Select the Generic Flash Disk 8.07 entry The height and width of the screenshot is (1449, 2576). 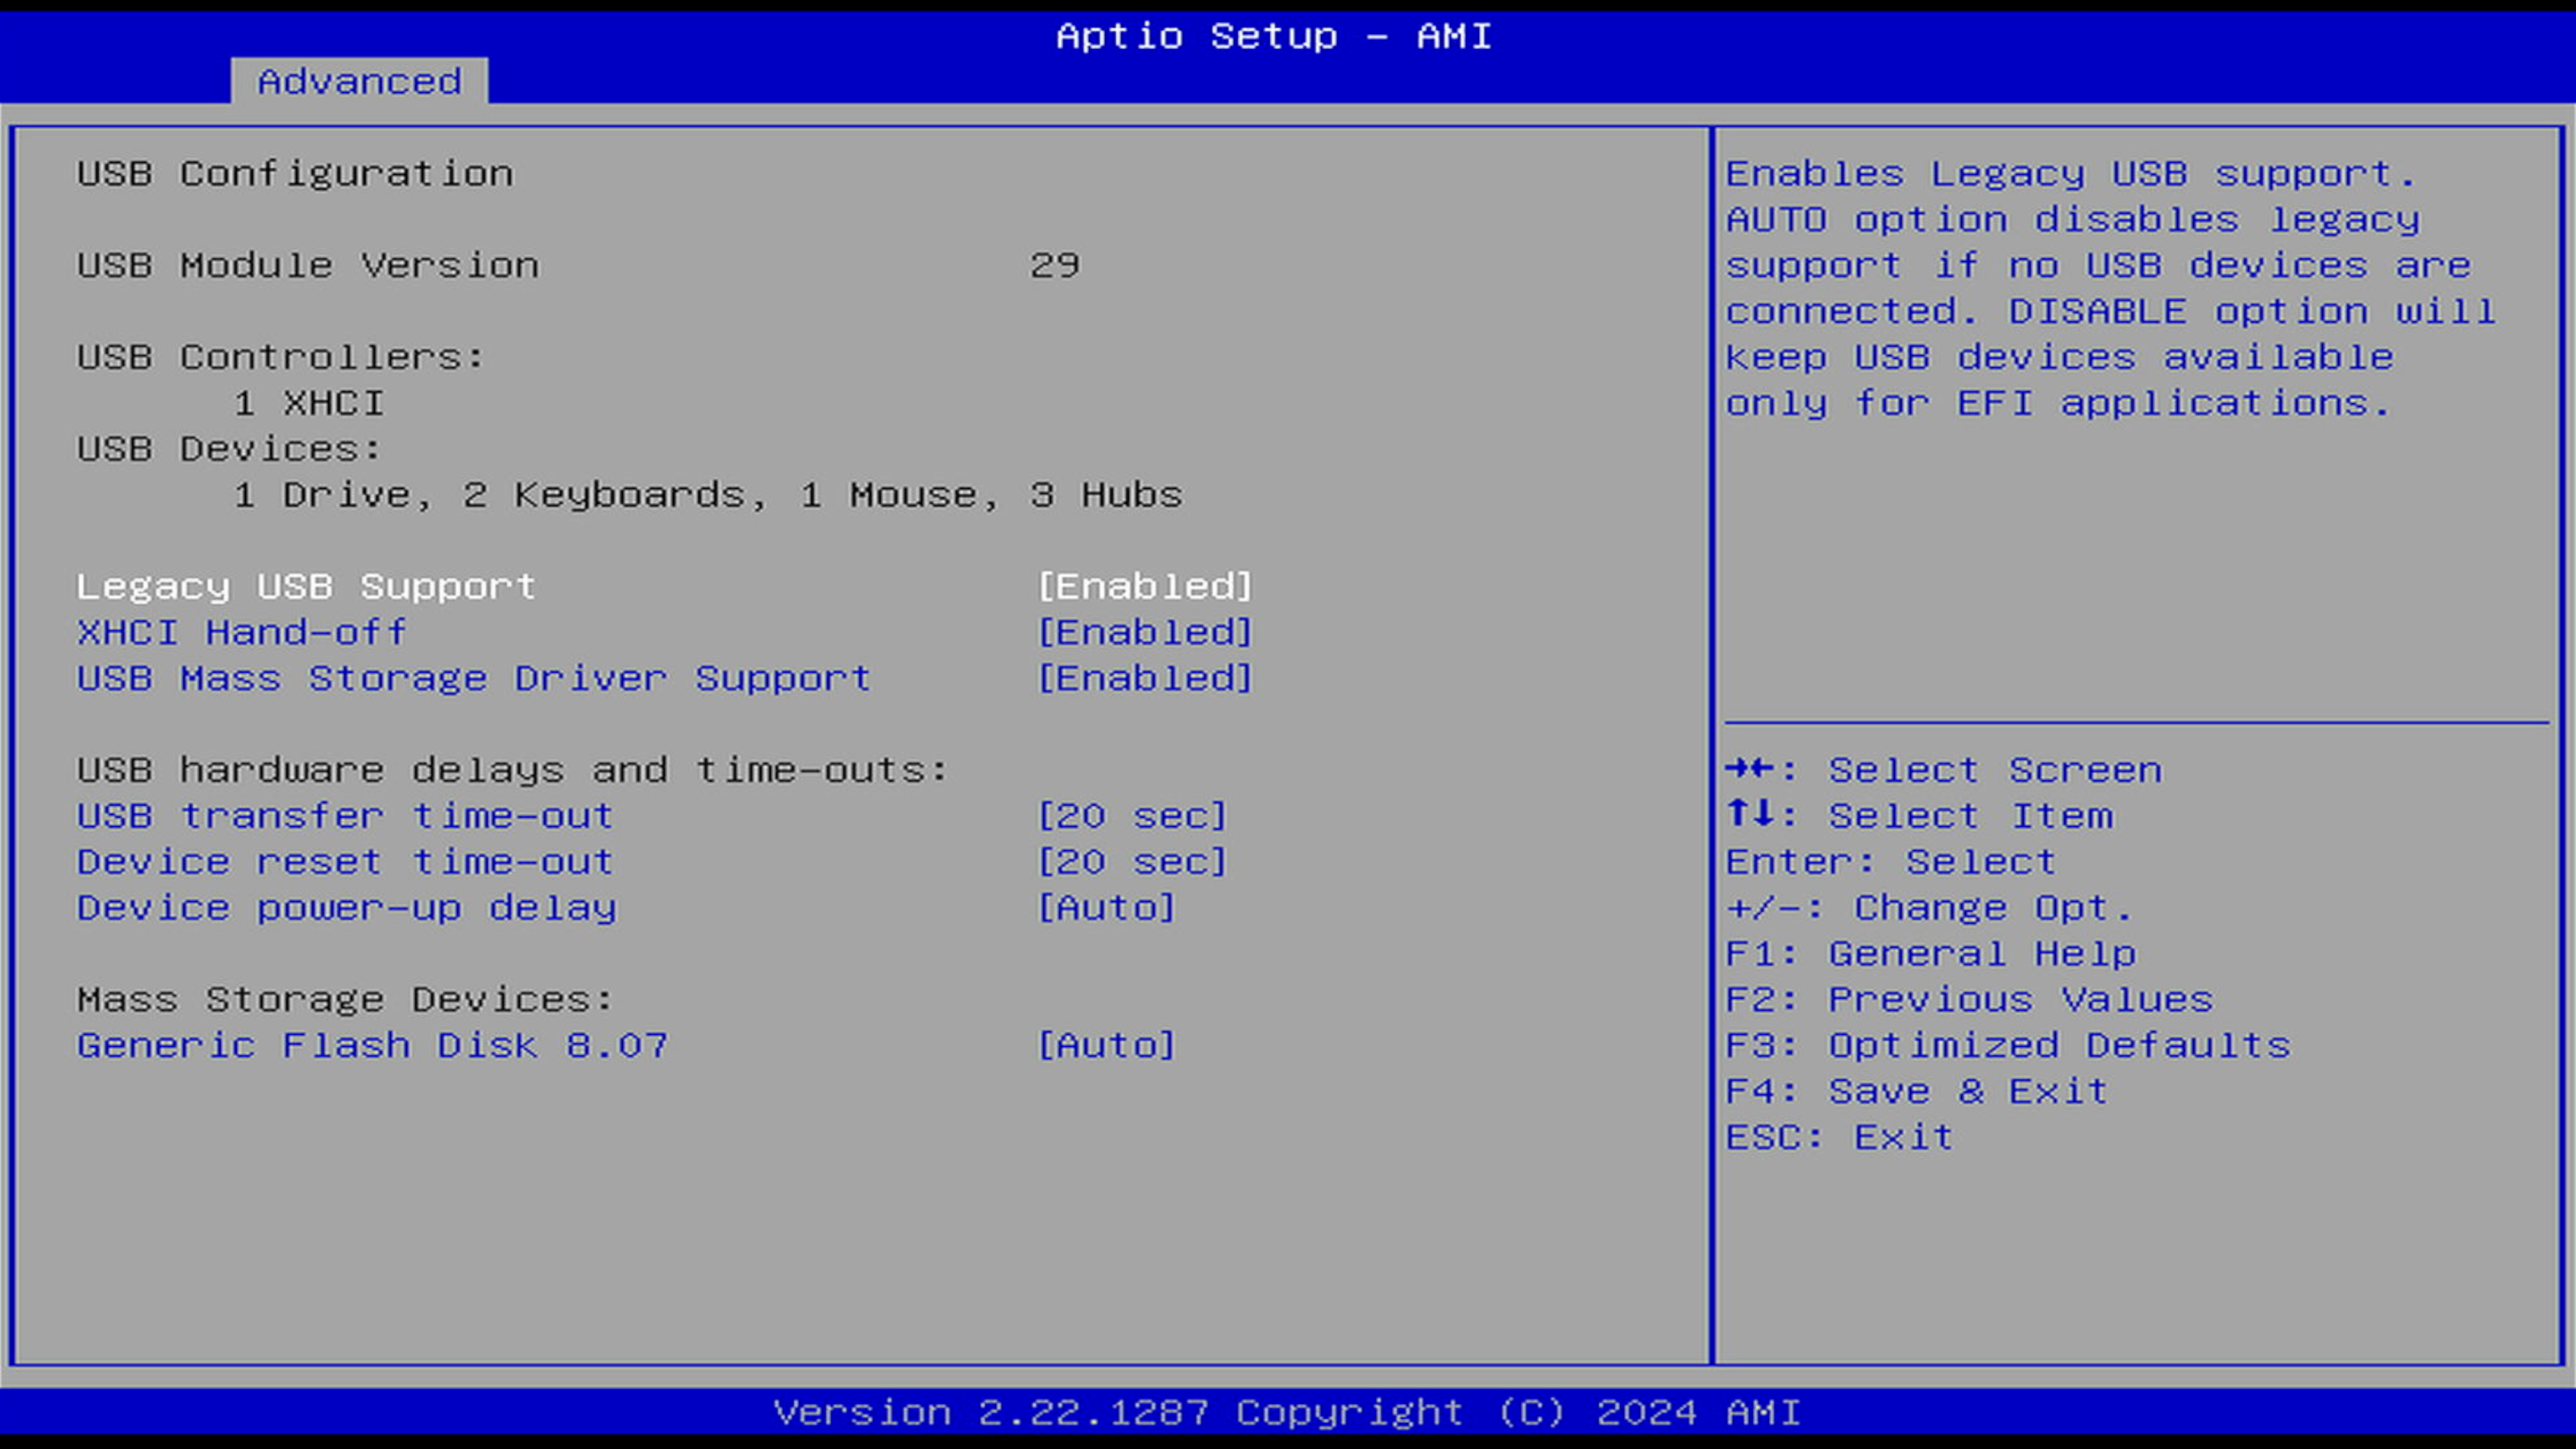pyautogui.click(x=372, y=1045)
